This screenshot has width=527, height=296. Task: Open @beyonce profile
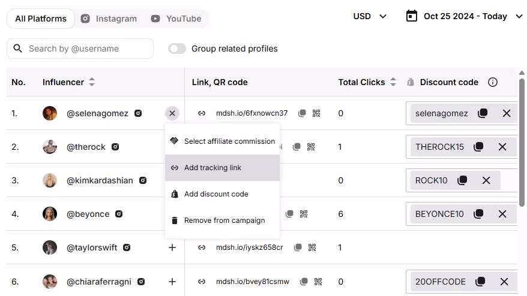[88, 214]
